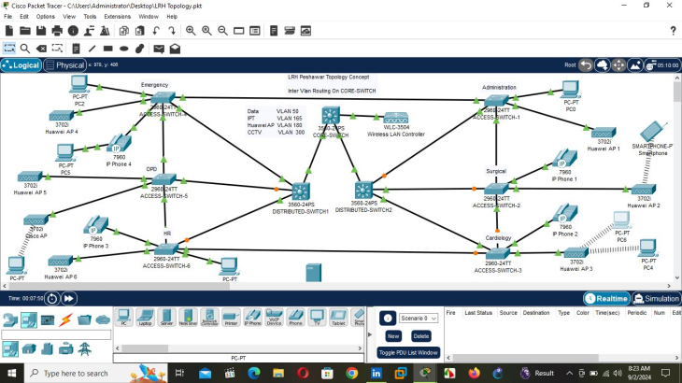
Task: Click Toggle PDU List Window
Action: coord(408,352)
